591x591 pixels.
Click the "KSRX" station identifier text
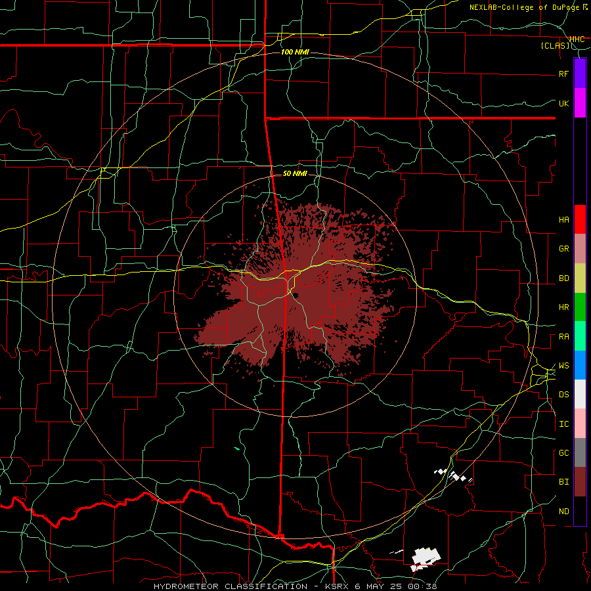pyautogui.click(x=337, y=586)
